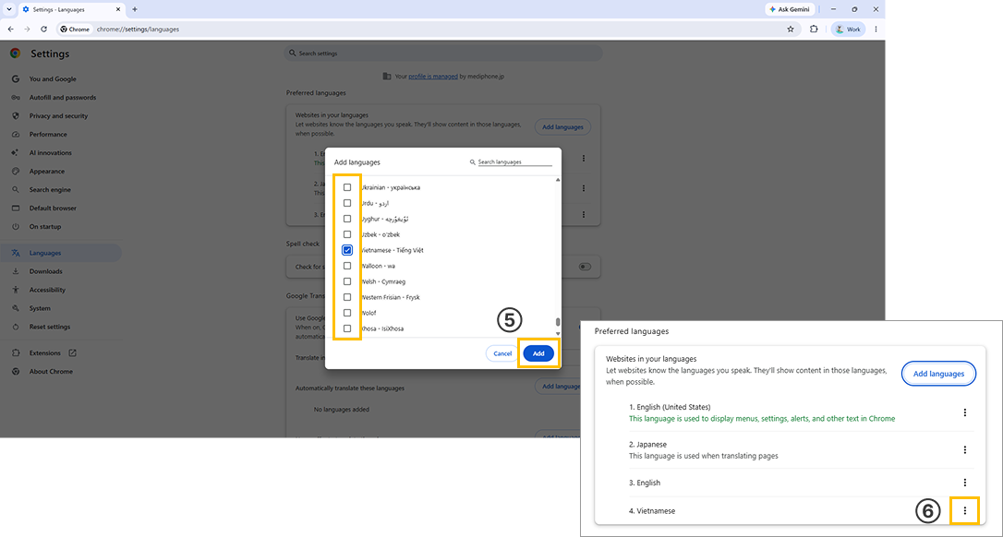Click the Search languages field in dialog
The height and width of the screenshot is (537, 1003).
[514, 162]
